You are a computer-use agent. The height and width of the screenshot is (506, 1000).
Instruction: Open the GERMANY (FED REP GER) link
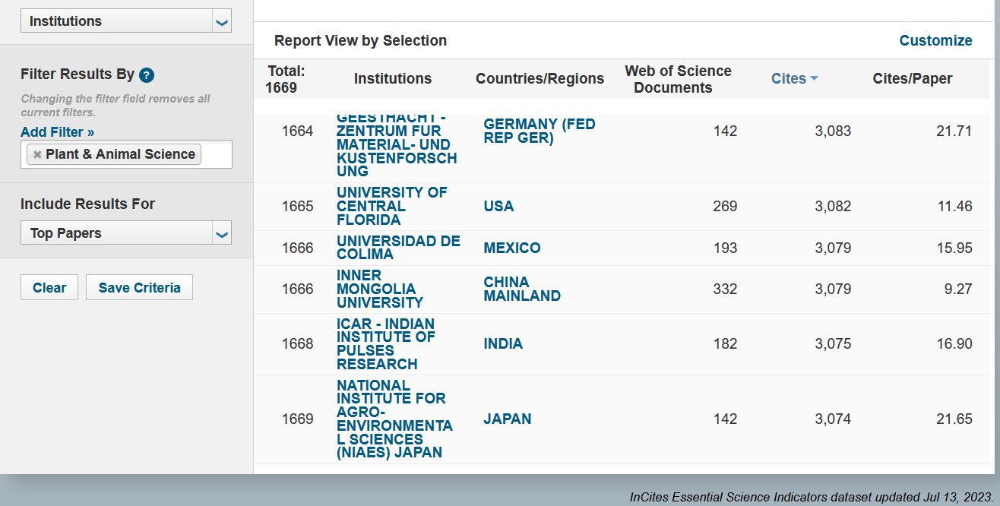[539, 131]
